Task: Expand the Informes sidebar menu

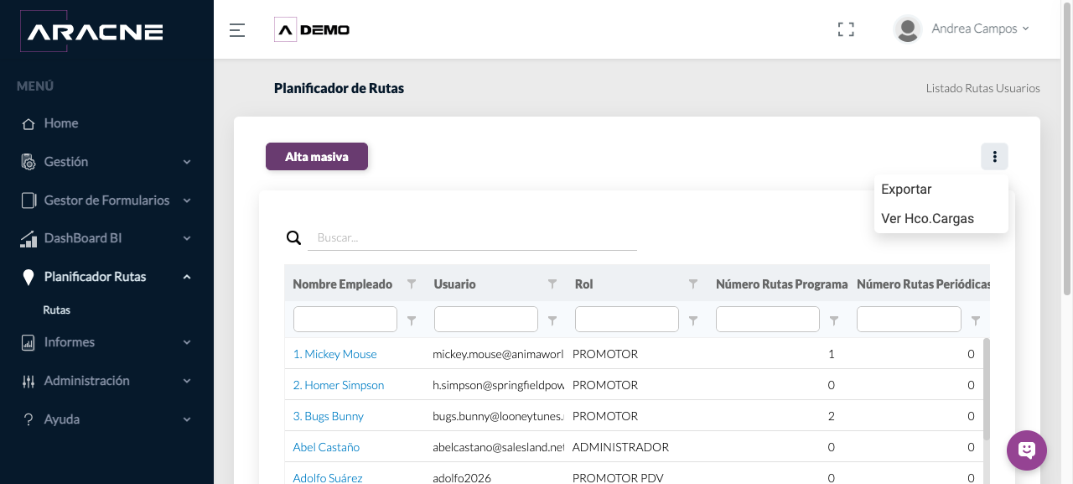Action: [x=106, y=342]
